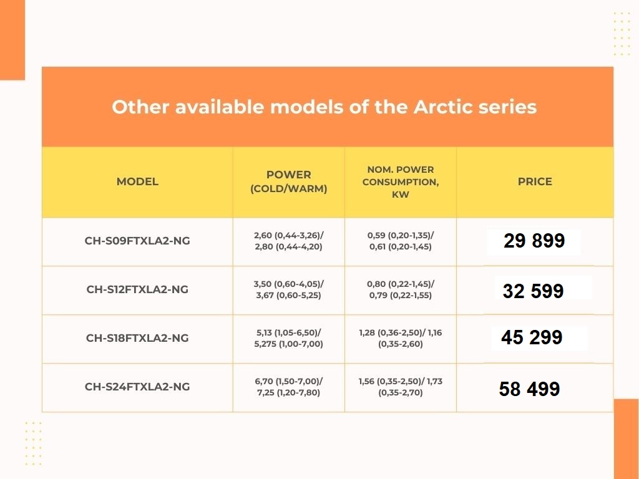Select the PRICE column header
Screen dimensions: 639x479
(x=535, y=181)
